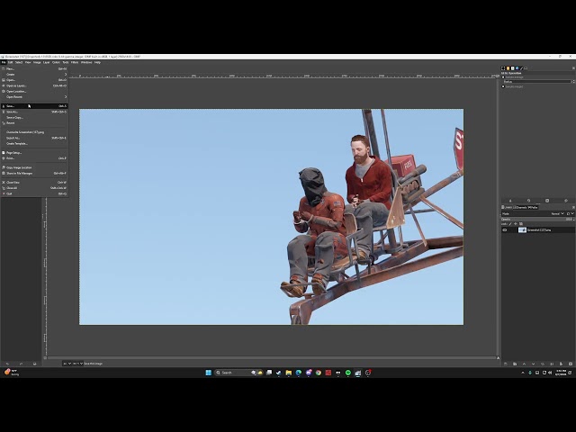Choose Overwrite Screenshot (187).png
The width and height of the screenshot is (576, 432).
tap(34, 132)
